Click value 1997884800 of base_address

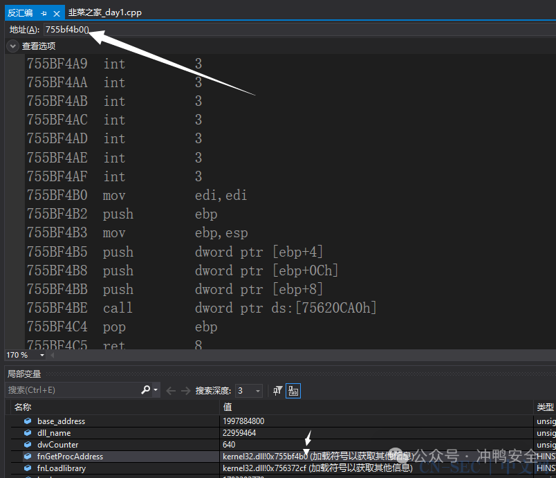pos(243,421)
